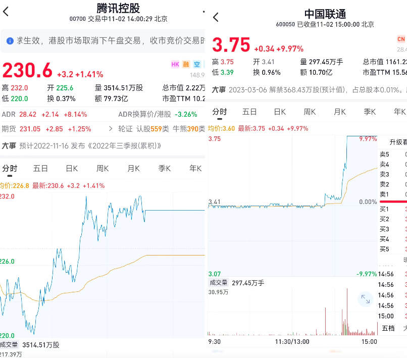Viewport: 407px width, 358px height.
Task: Tap the 买3 order book row
Action: click(393, 229)
